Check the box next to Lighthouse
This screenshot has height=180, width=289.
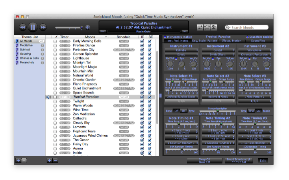[55, 58]
